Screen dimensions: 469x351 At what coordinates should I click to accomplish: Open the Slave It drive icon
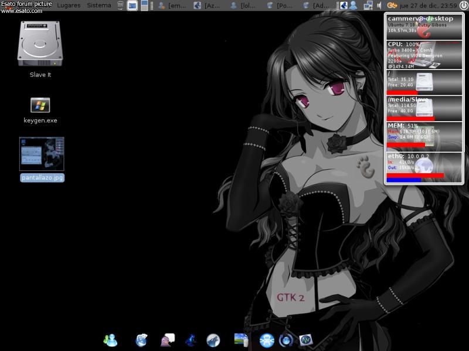click(40, 44)
